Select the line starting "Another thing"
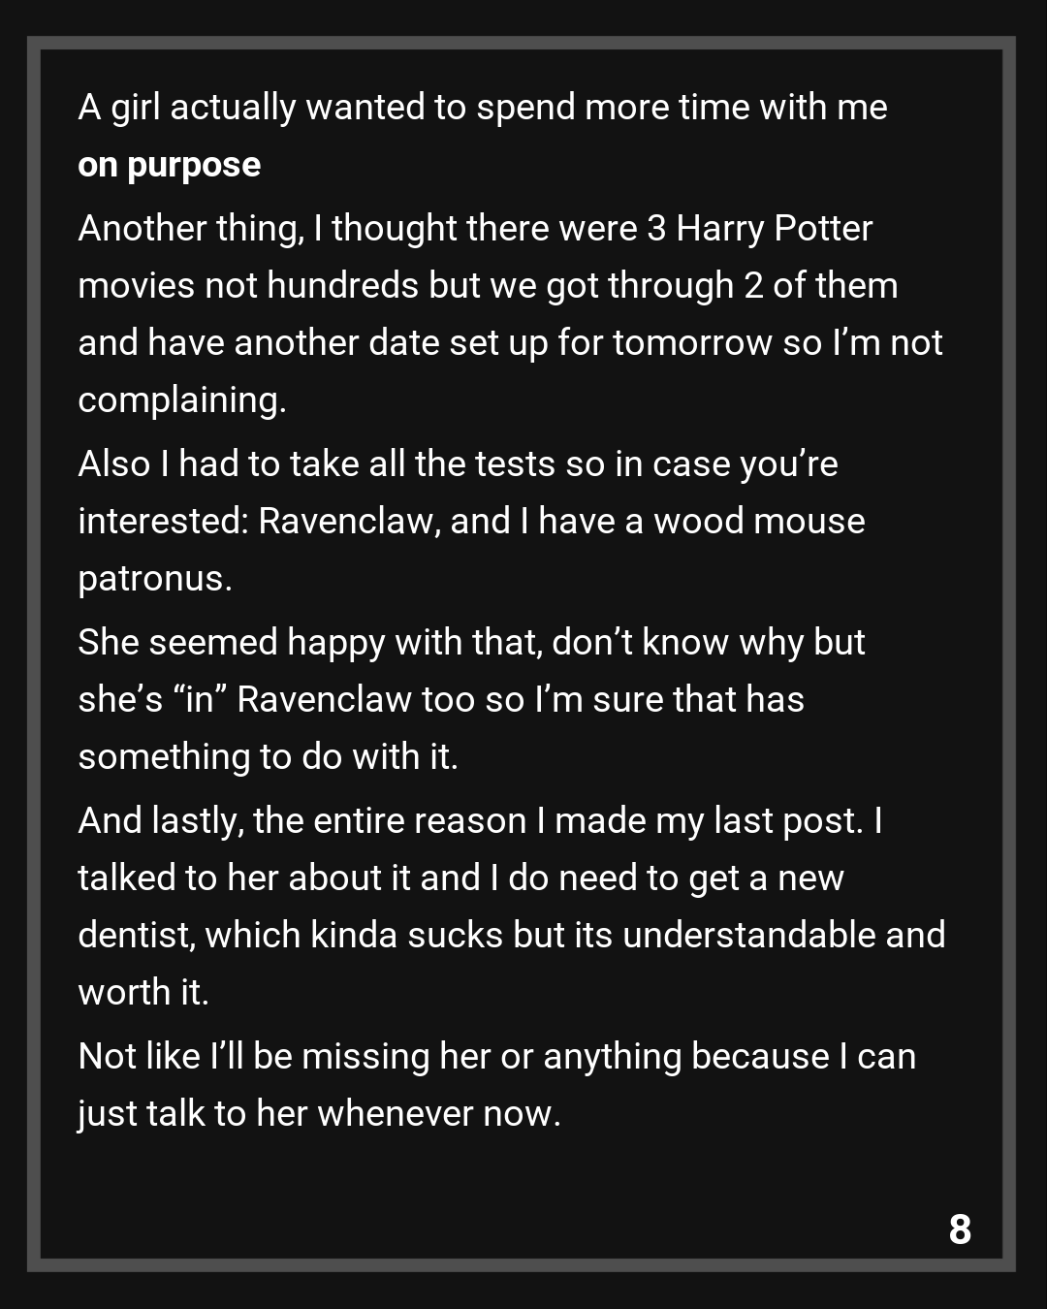 coord(475,229)
